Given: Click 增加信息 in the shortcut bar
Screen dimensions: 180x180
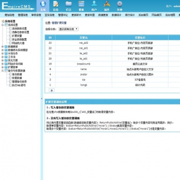Looking at the screenshot, I should 9,15.
